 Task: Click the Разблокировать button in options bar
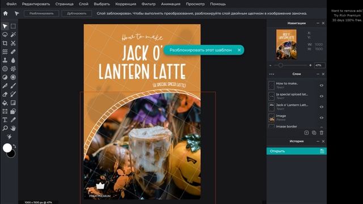(x=41, y=14)
